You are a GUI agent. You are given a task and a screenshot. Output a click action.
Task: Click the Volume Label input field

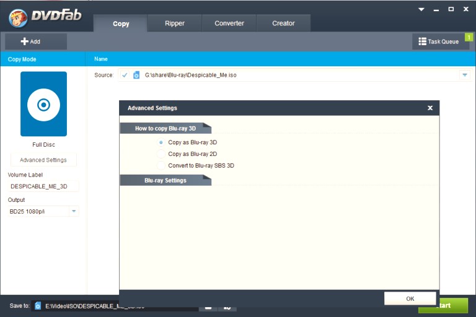(x=43, y=186)
